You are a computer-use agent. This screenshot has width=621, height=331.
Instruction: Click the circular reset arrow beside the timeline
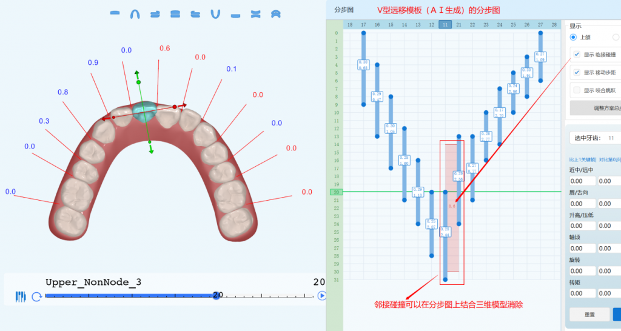36,296
